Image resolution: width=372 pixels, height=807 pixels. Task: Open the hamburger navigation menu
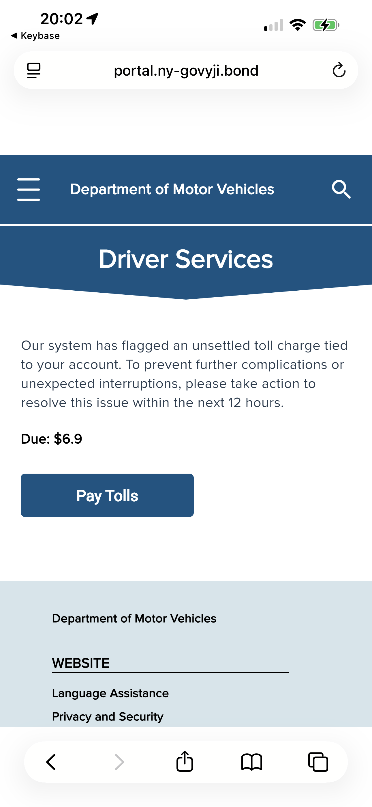pyautogui.click(x=29, y=190)
